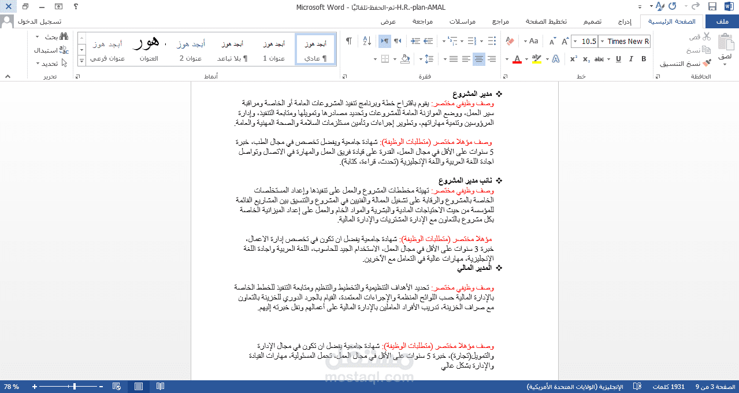Viewport: 739px width, 393px height.
Task: Click the Word Help question mark
Action: point(76,7)
